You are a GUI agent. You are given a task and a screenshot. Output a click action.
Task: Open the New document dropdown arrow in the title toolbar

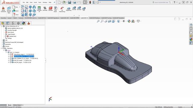point(62,2)
